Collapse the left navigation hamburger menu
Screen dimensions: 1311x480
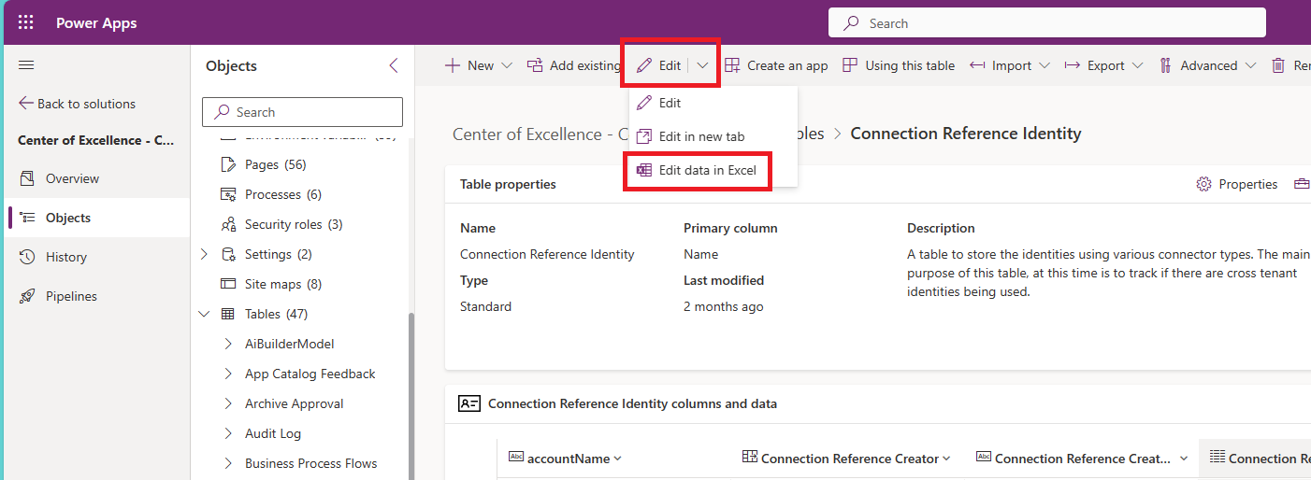(26, 65)
